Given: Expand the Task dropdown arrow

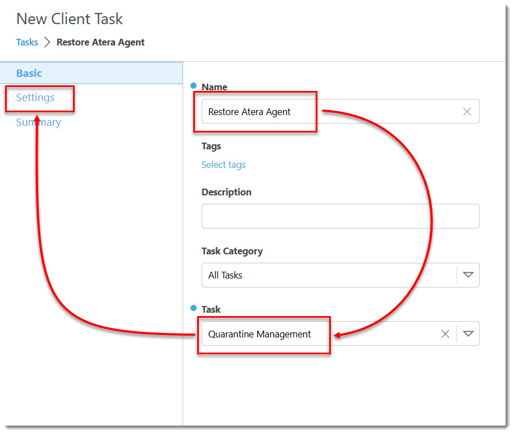Looking at the screenshot, I should [x=468, y=334].
